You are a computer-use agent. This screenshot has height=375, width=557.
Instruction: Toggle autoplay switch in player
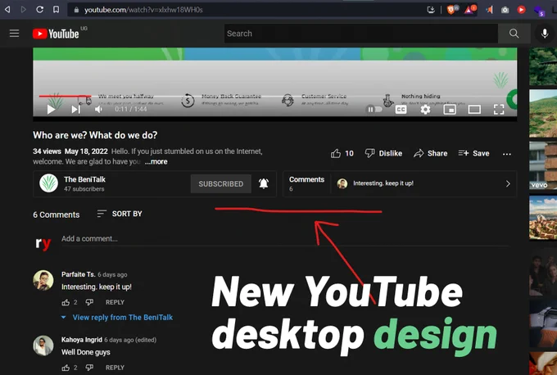(x=374, y=110)
